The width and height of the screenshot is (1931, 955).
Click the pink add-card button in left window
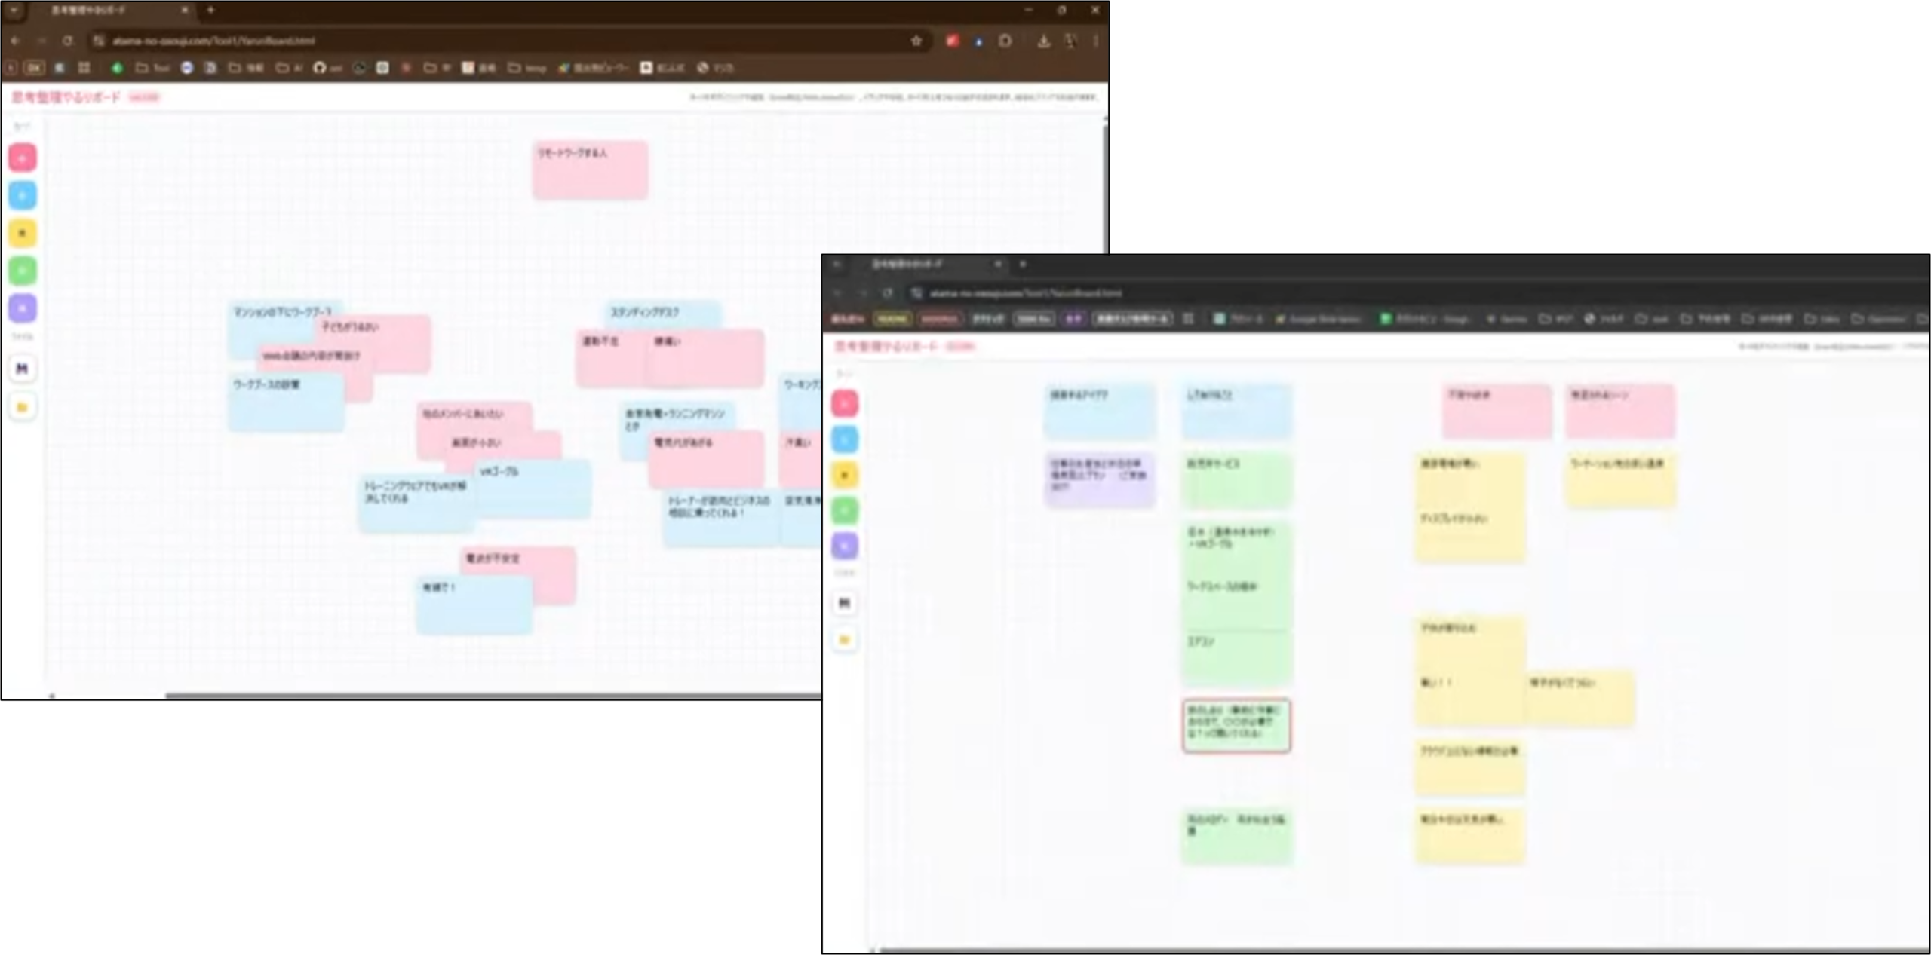[x=23, y=158]
